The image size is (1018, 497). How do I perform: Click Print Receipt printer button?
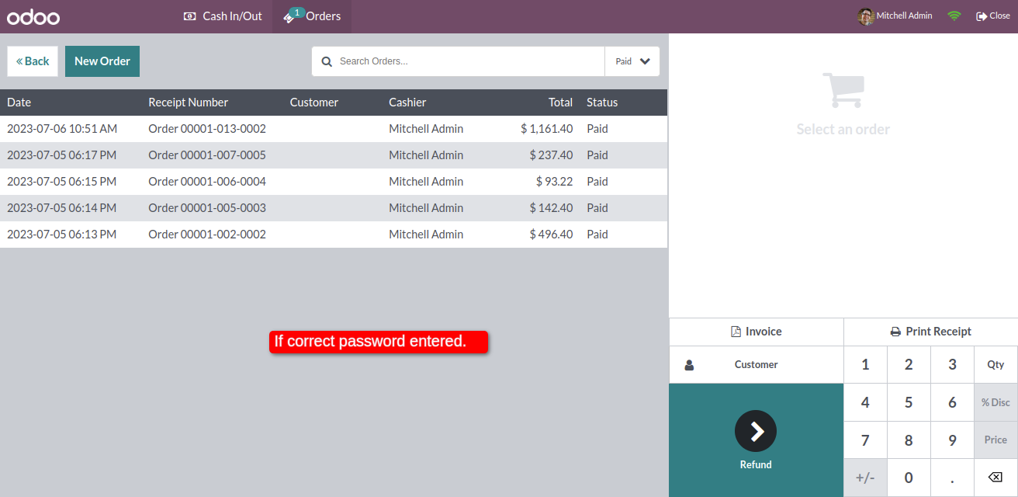point(931,332)
